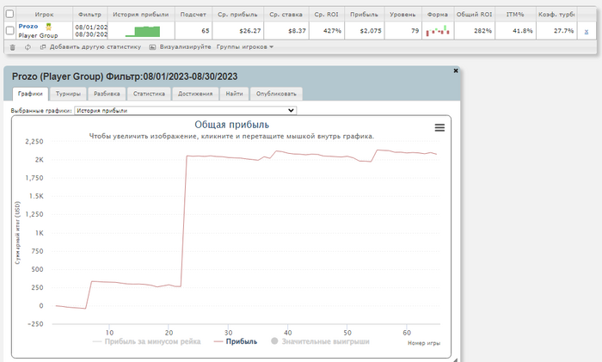Click the Форма mini candlestick chart
Screen dimensions: 602x362
[438, 31]
